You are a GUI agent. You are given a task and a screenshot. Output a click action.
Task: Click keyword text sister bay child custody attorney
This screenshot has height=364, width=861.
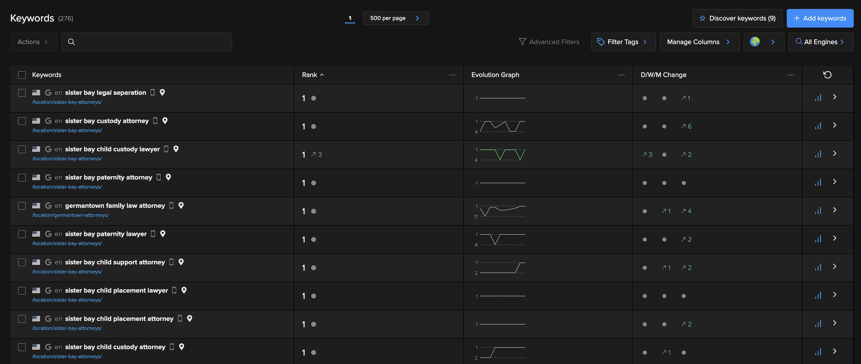[x=115, y=347]
